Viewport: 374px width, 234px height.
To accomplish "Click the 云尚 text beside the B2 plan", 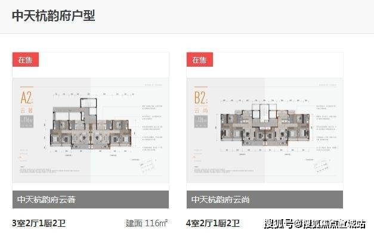I will (x=201, y=110).
